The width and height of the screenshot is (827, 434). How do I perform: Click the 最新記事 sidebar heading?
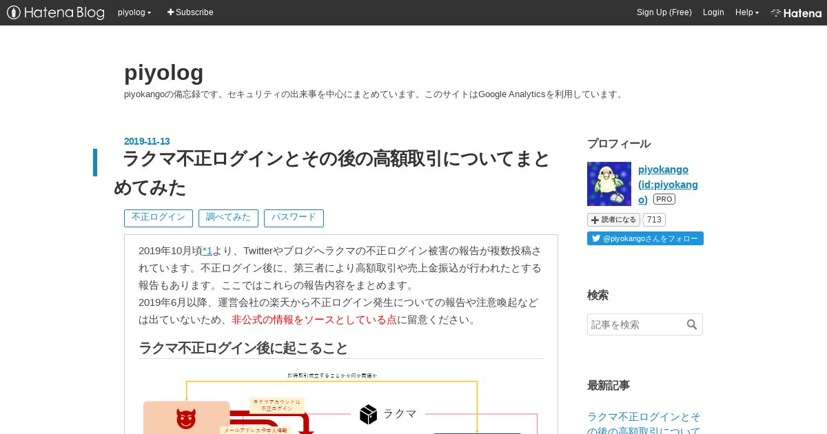click(609, 385)
